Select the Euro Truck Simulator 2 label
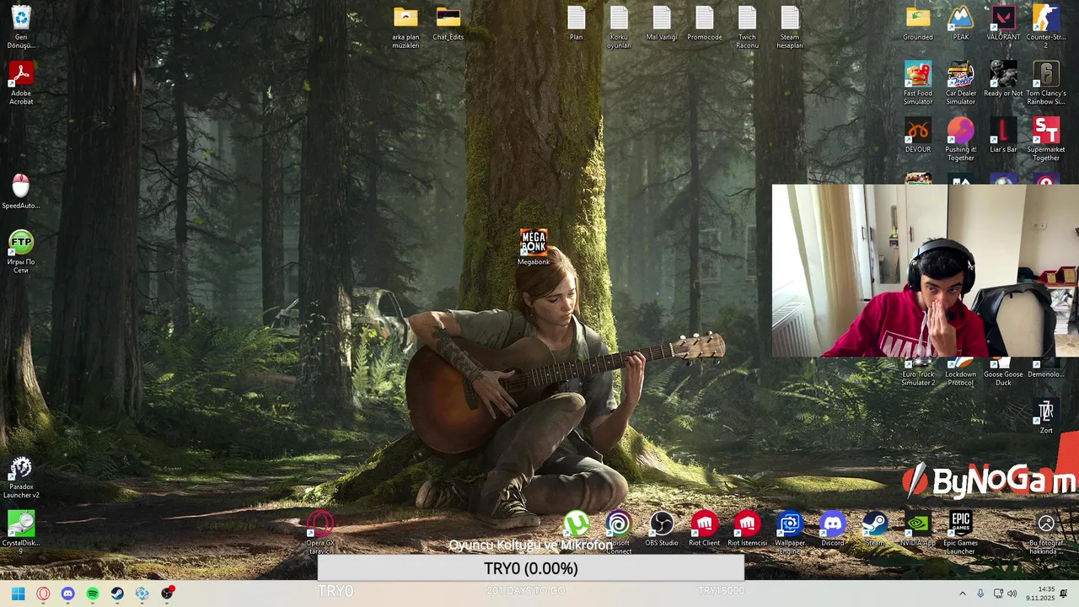This screenshot has width=1079, height=607. 918,379
